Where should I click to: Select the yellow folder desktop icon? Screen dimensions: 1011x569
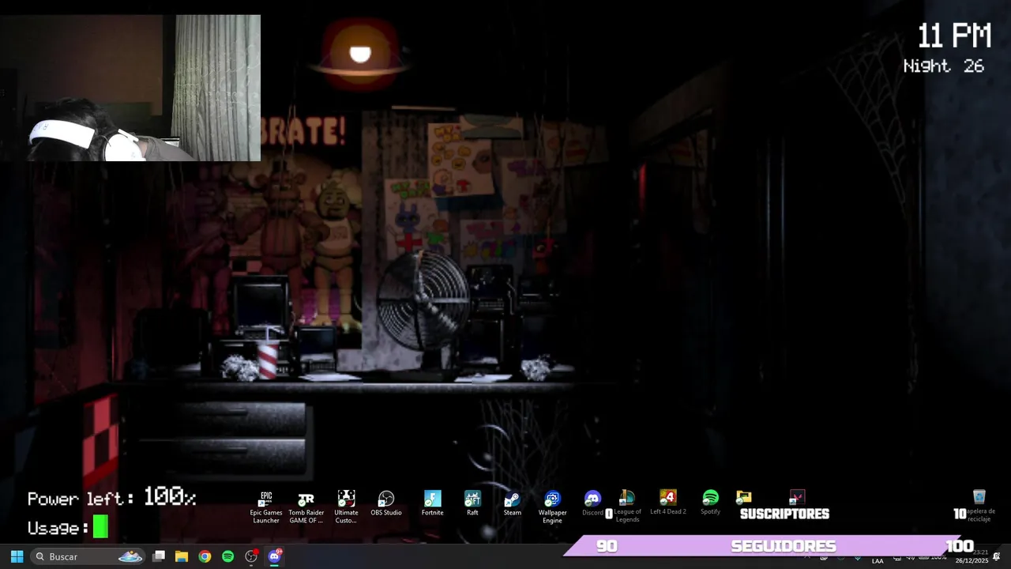point(744,497)
